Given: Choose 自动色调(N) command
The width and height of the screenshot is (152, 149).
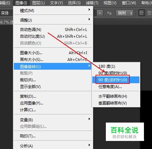Looking at the screenshot, I should coord(53,30).
